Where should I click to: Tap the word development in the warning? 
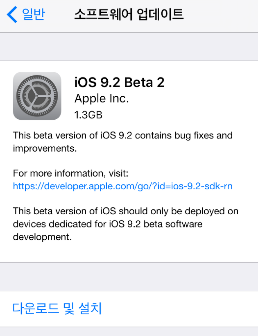point(42,237)
